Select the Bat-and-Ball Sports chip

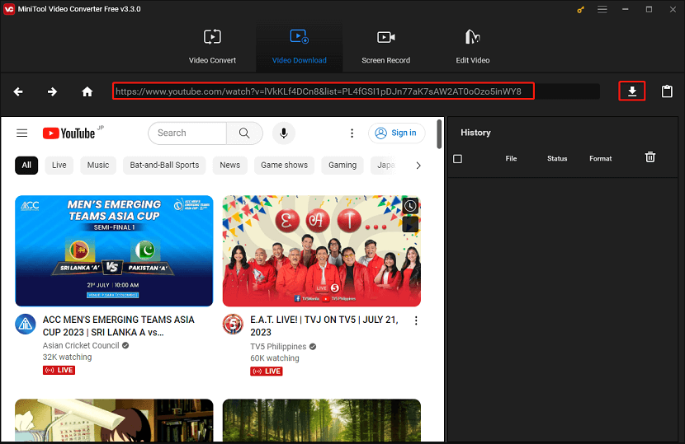point(164,166)
